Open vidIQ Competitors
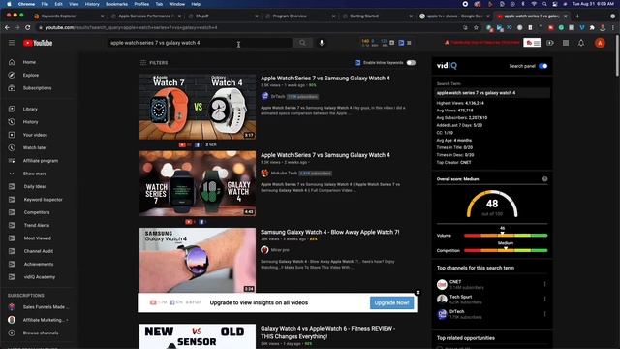620x349 pixels. coord(37,212)
